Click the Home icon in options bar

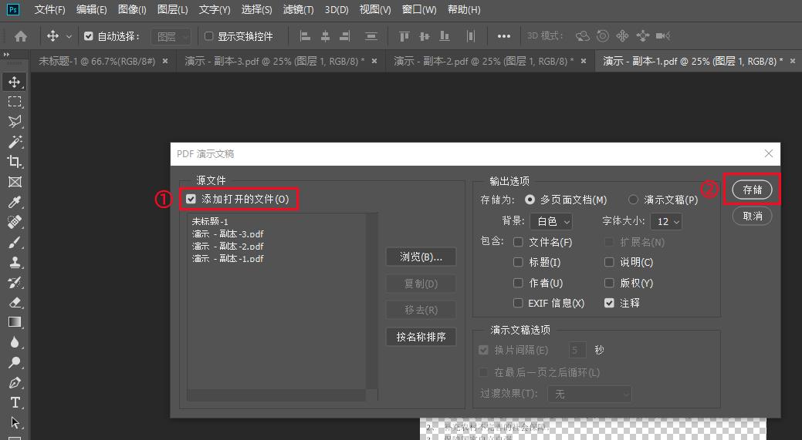click(x=21, y=36)
